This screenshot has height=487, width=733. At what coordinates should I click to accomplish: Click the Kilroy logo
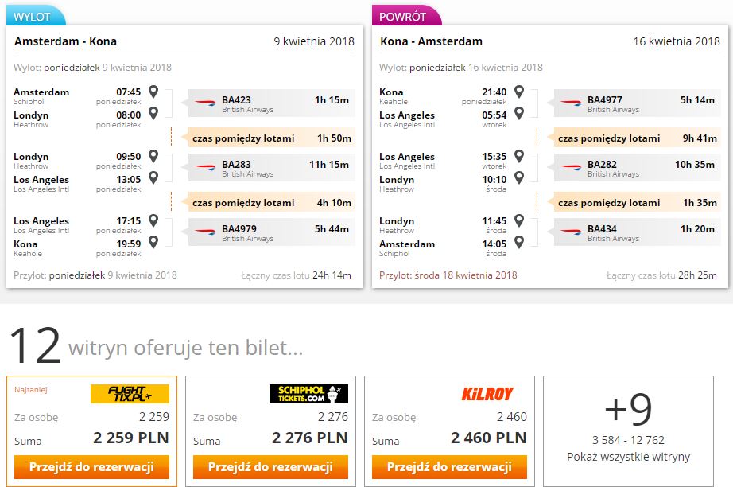(x=487, y=394)
